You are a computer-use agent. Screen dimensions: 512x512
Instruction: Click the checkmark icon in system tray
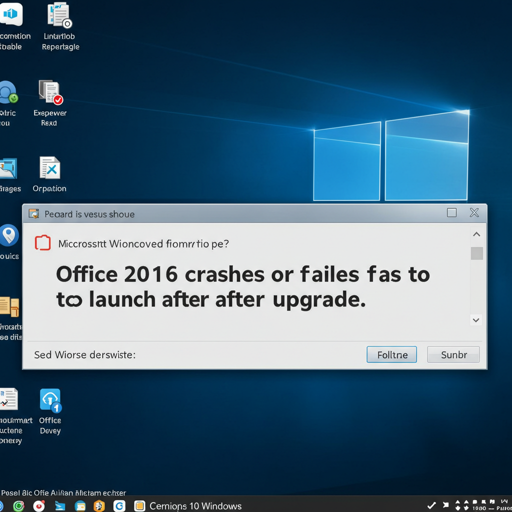click(x=431, y=505)
